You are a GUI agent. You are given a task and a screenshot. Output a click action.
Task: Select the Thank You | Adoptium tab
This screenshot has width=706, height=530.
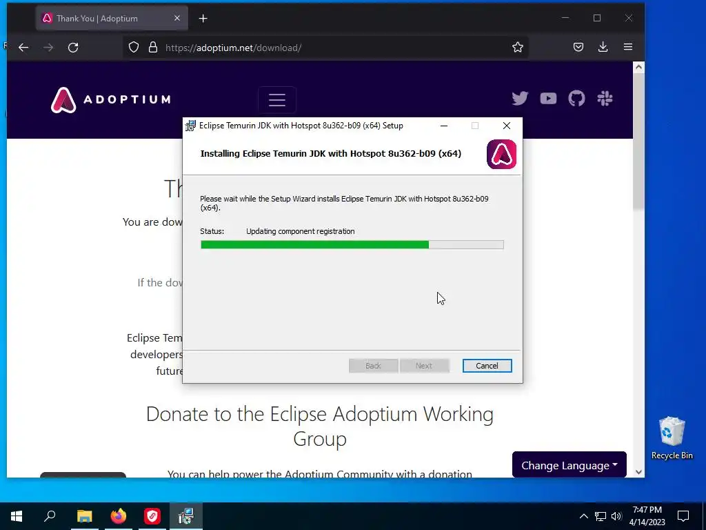click(x=112, y=19)
